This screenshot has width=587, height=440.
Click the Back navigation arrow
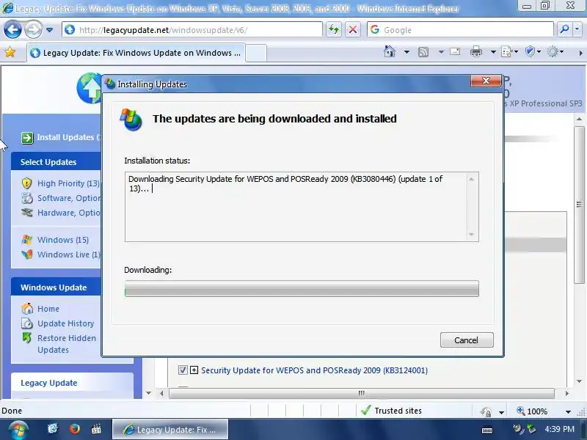12,29
